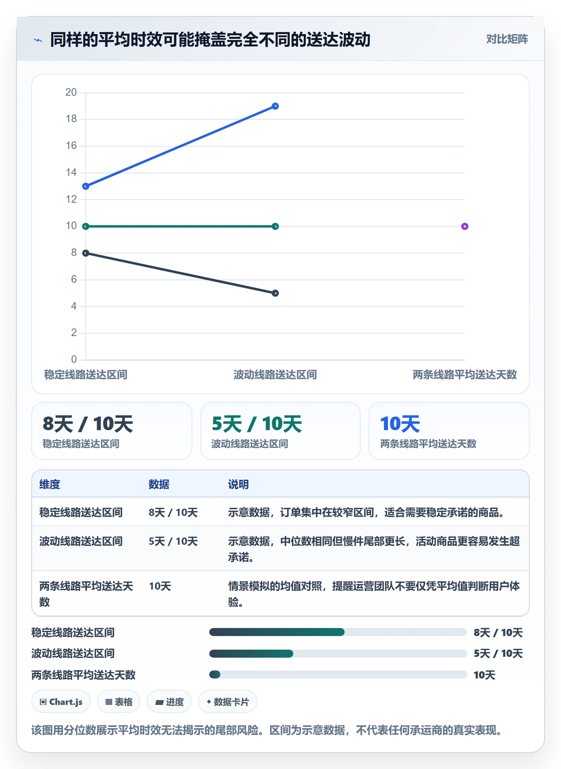Click the 5天 / 10天 data card
This screenshot has height=769, width=561.
tap(280, 431)
